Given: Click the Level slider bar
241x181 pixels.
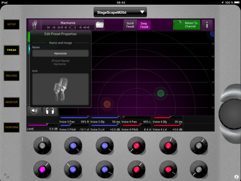Looking at the screenshot, I should (42, 125).
